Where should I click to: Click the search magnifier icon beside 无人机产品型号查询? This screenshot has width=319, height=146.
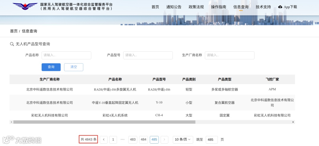point(12,44)
